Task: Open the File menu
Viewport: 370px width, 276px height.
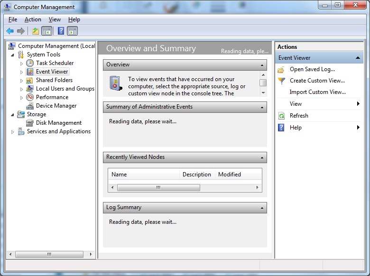Action: pyautogui.click(x=13, y=19)
